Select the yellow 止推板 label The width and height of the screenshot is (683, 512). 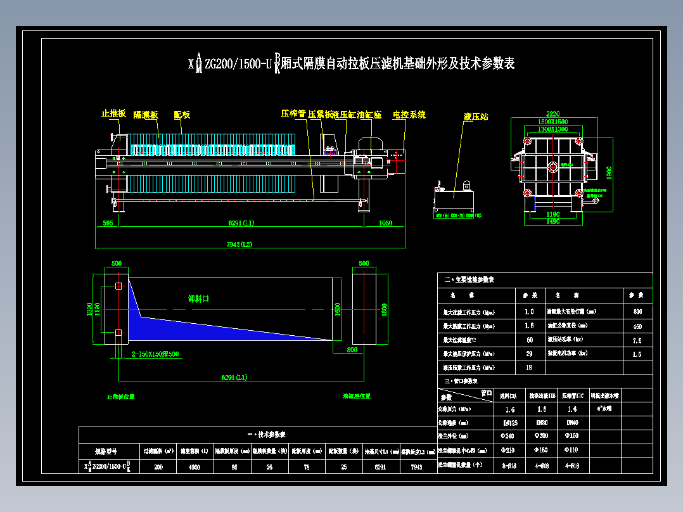coord(113,113)
